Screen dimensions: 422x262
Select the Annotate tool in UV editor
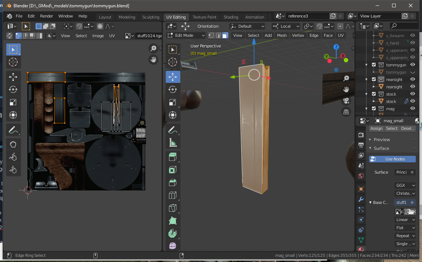click(x=13, y=130)
